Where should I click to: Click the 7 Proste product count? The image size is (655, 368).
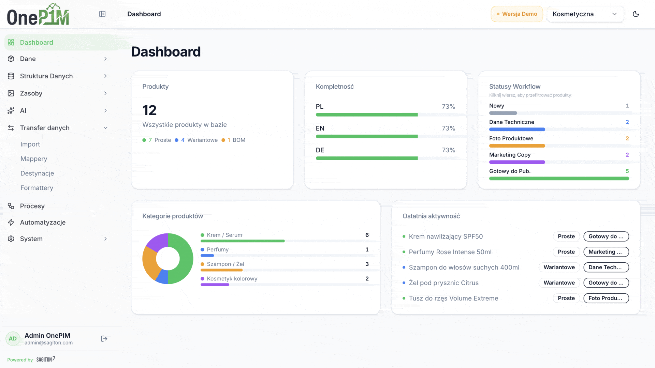(157, 140)
